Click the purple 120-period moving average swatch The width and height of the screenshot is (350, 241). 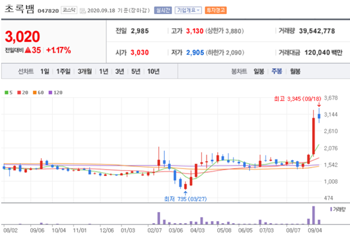50,93
